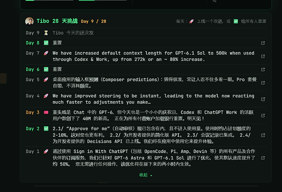Open external link for Day 2 row
This screenshot has height=192, width=282.
click(263, 135)
